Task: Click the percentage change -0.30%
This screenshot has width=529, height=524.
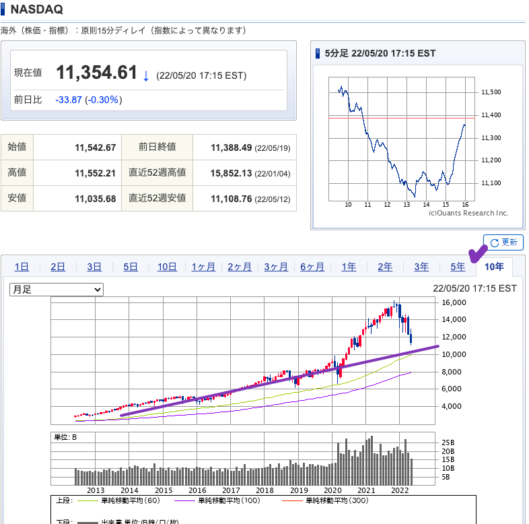Action: pos(103,100)
